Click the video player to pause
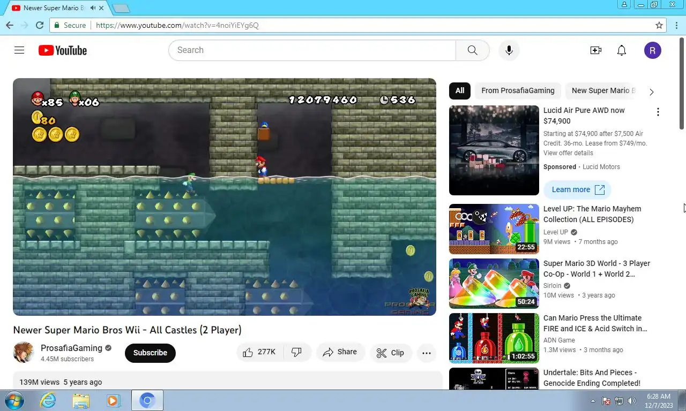The height and width of the screenshot is (411, 686). click(225, 197)
